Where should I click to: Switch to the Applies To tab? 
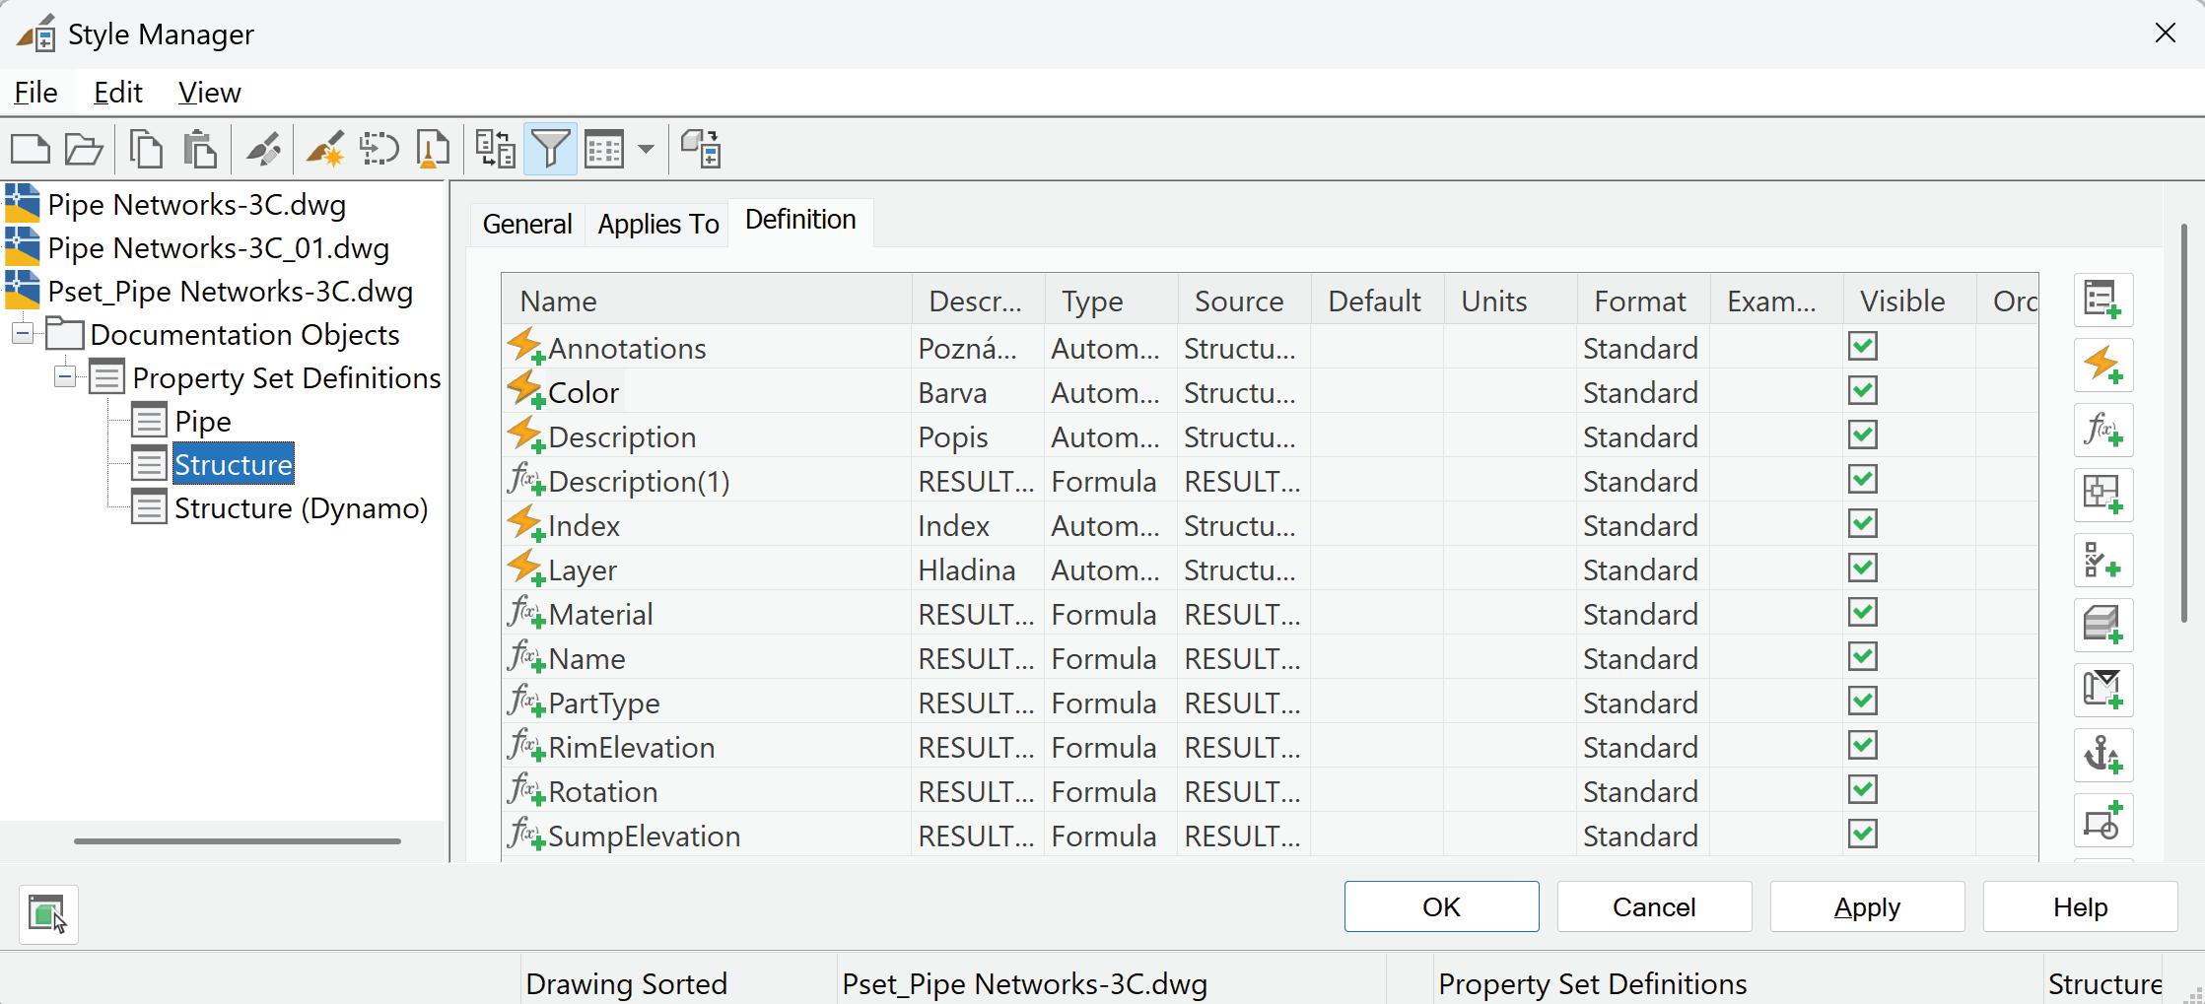(657, 224)
